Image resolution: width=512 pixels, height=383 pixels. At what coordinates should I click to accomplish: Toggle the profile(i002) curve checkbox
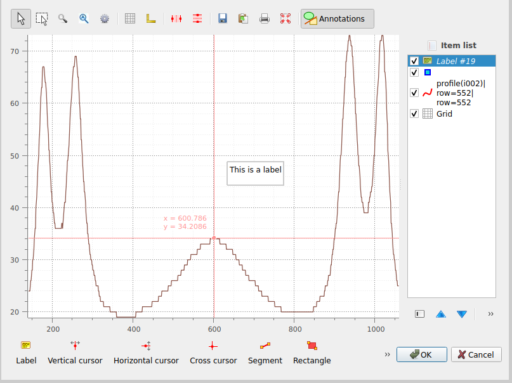414,93
